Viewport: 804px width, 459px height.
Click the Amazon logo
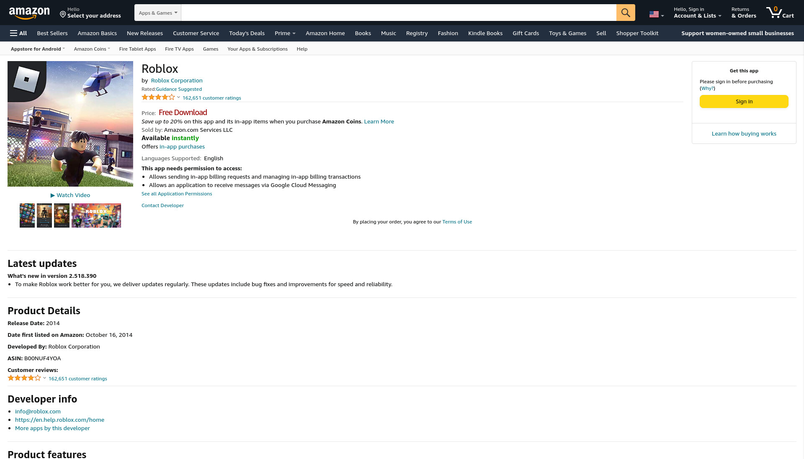point(29,13)
